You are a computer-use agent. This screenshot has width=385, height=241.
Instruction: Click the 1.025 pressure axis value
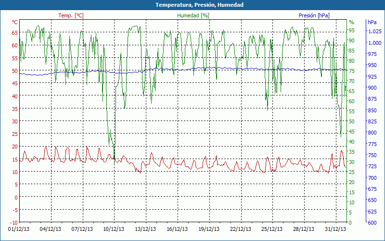[375, 31]
